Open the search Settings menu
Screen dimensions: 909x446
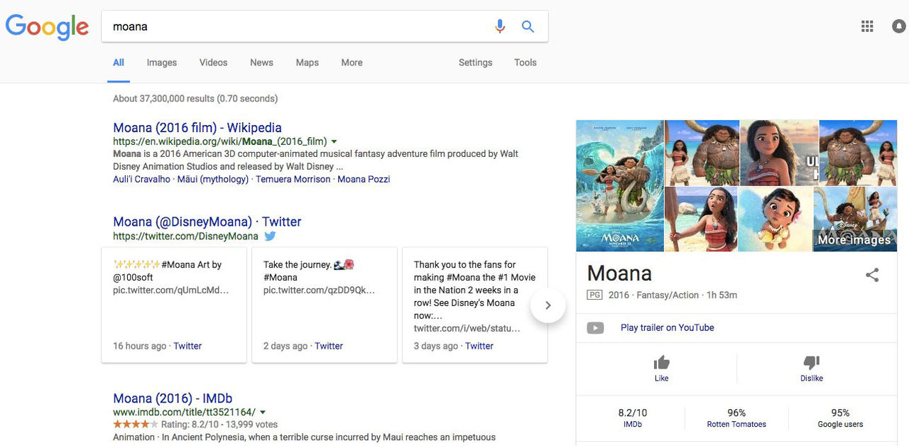[475, 62]
